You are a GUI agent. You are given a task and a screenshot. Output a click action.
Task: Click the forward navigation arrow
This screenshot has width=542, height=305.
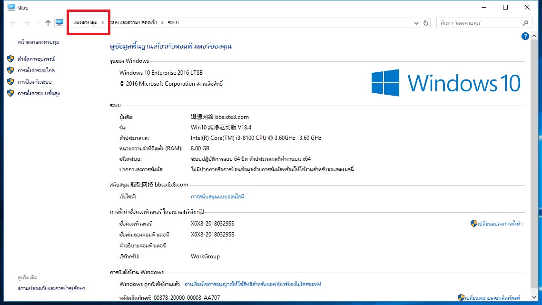pos(27,23)
